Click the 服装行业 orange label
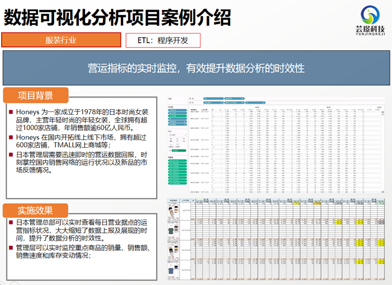The image size is (392, 285). (x=61, y=40)
